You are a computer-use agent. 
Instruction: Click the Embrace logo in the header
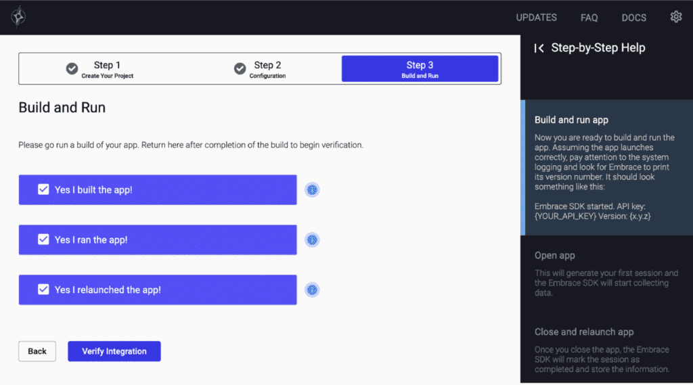click(19, 16)
